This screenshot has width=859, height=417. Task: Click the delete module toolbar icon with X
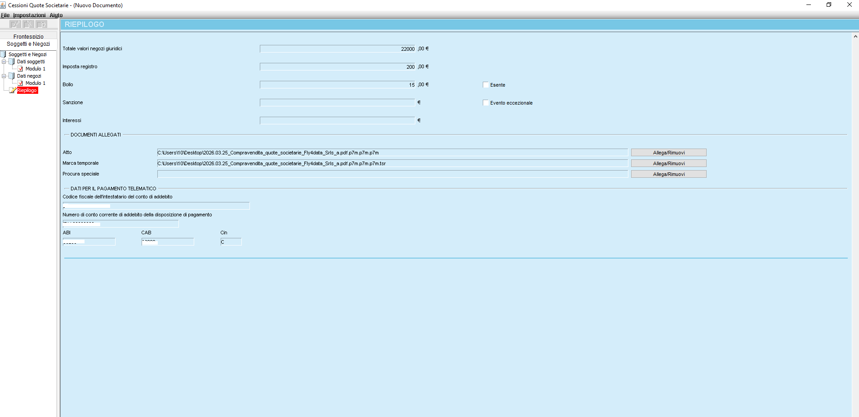(28, 24)
